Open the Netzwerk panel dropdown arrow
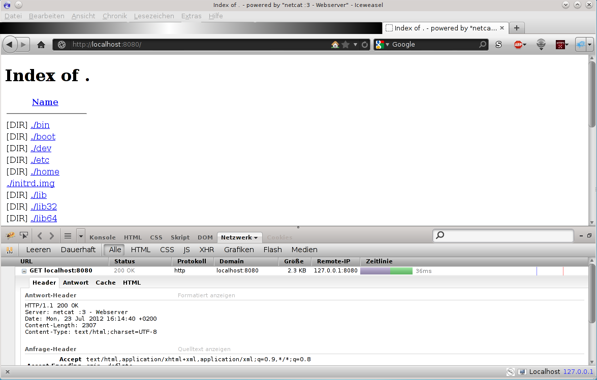 point(256,237)
